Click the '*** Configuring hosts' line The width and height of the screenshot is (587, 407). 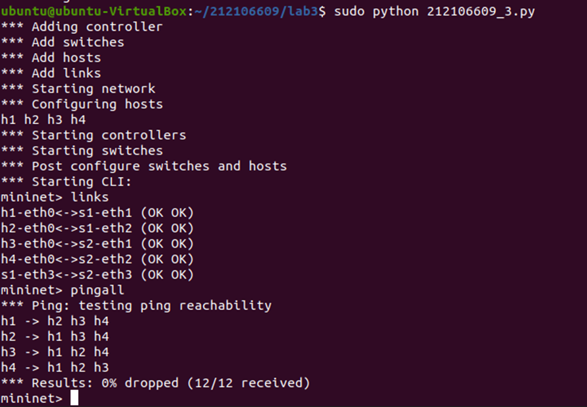pos(82,104)
